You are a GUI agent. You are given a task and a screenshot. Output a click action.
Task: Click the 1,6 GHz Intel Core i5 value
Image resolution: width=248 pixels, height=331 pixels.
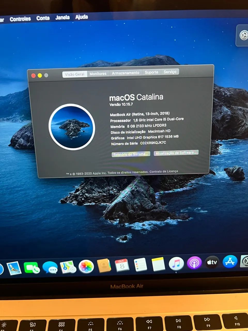[158, 119]
